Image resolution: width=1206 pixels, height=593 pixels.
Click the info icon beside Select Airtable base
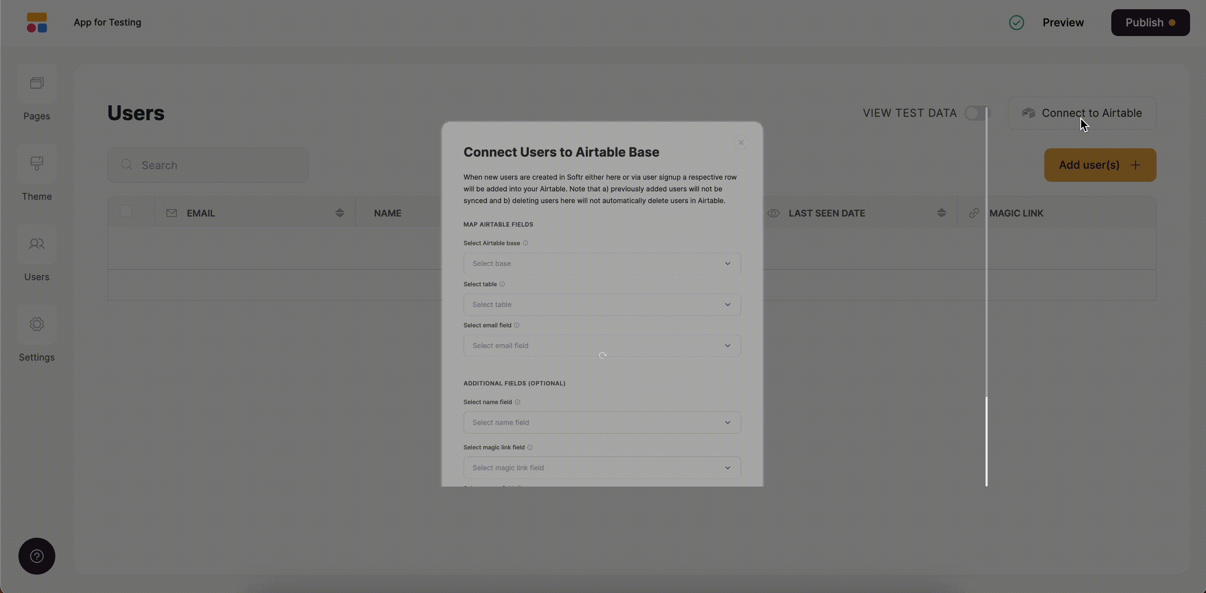click(x=525, y=243)
